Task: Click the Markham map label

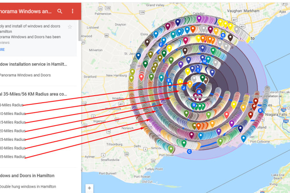Action: pos(251,11)
